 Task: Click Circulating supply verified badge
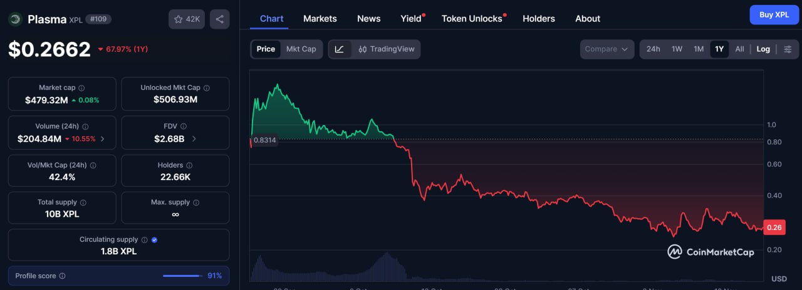pos(154,239)
